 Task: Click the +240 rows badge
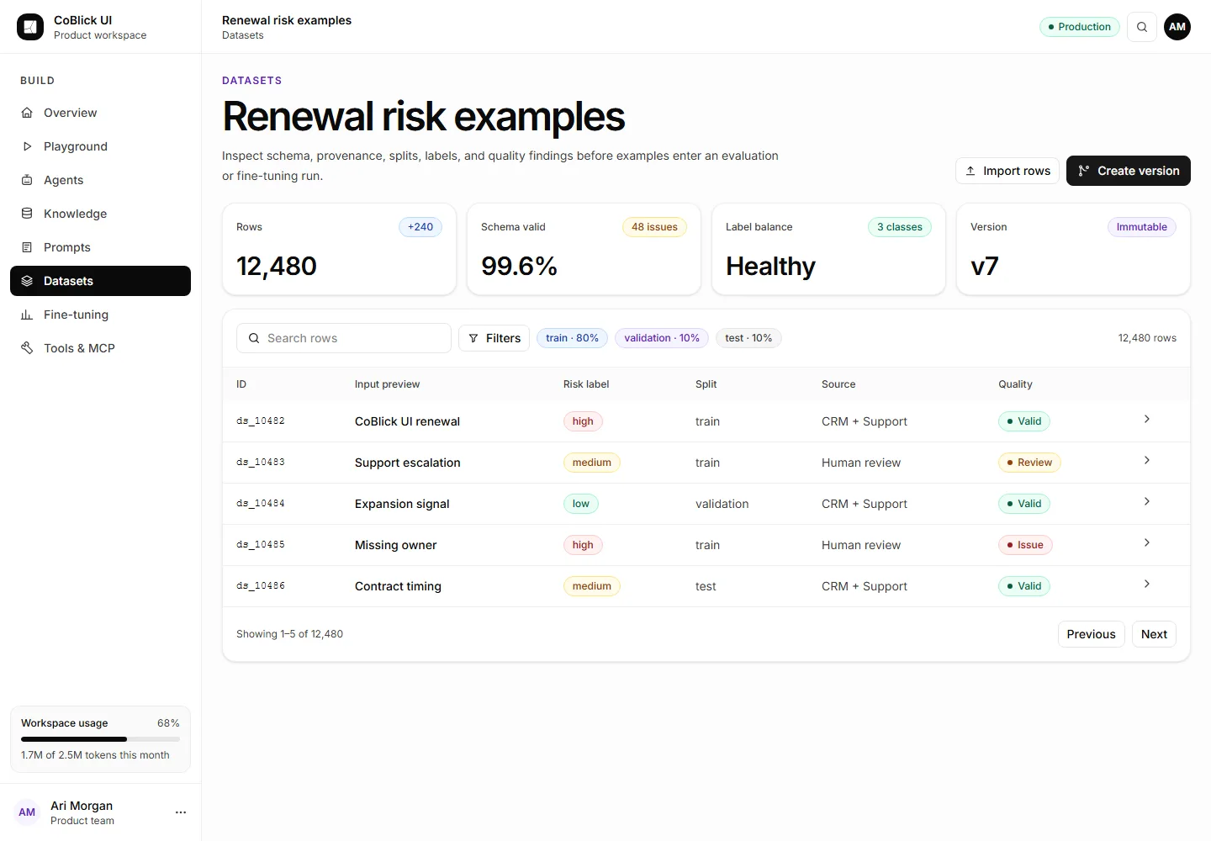coord(420,227)
